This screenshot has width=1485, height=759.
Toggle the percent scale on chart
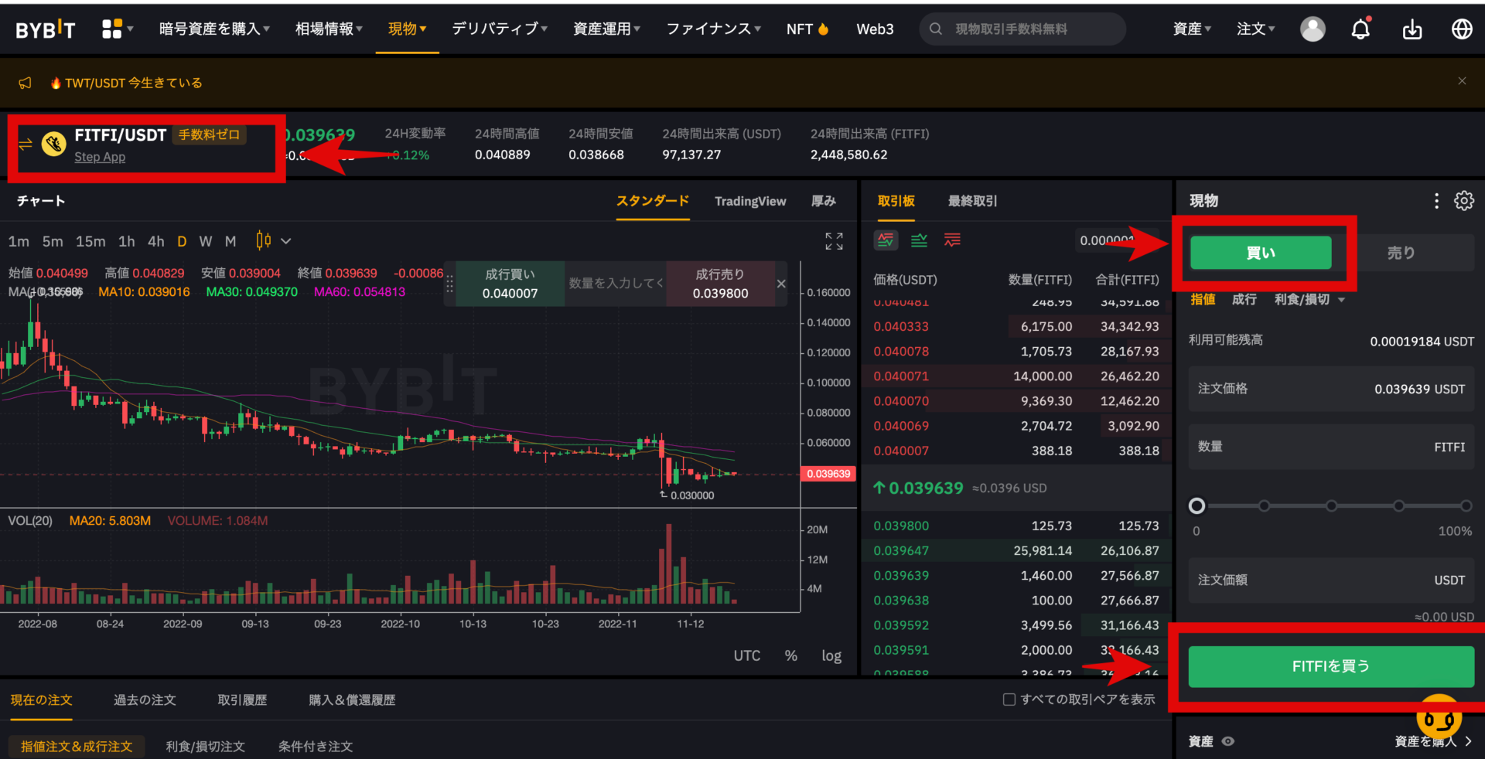pyautogui.click(x=790, y=655)
